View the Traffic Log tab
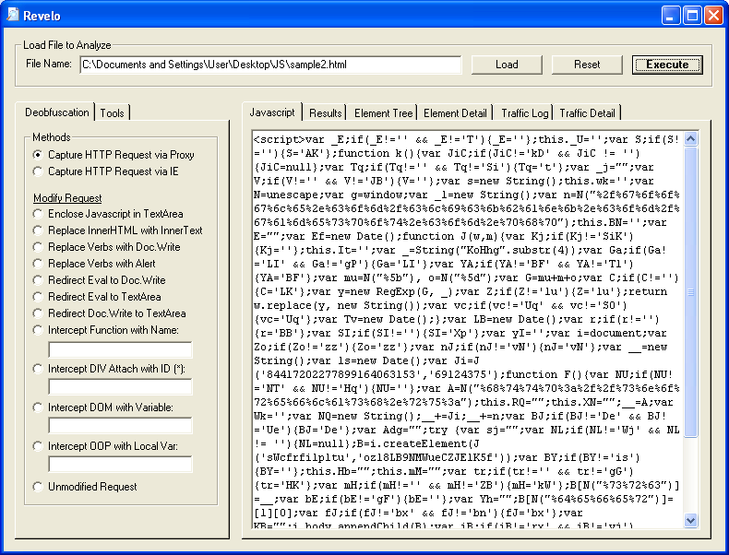The width and height of the screenshot is (729, 555). pyautogui.click(x=524, y=112)
